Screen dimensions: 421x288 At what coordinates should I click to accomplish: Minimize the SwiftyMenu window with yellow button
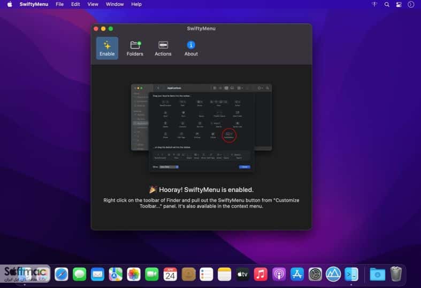pos(103,29)
